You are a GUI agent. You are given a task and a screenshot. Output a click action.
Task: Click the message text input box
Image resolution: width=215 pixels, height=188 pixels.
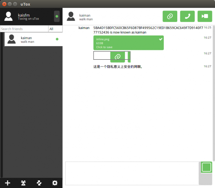point(132,173)
